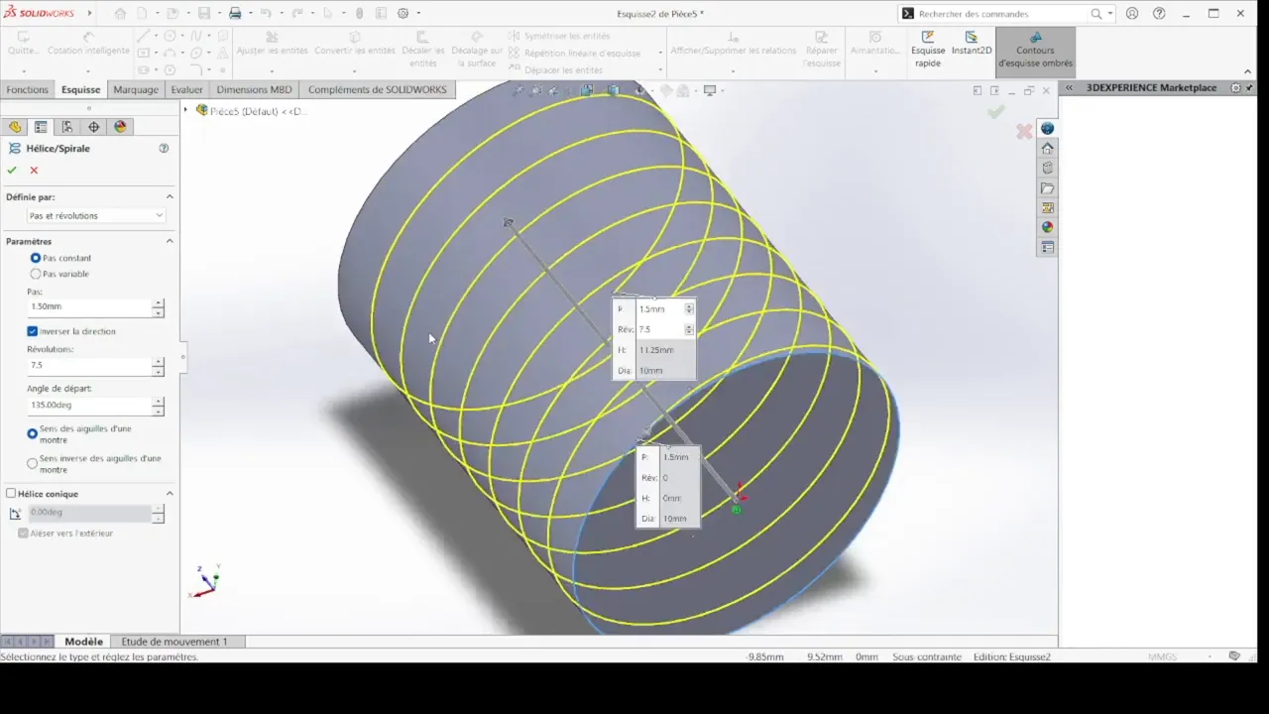
Task: Open Définie par dropdown Pas et révolutions
Action: pyautogui.click(x=95, y=215)
